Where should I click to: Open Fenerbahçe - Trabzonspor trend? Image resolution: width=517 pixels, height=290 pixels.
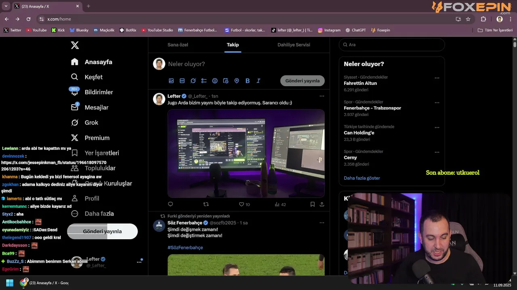point(372,108)
